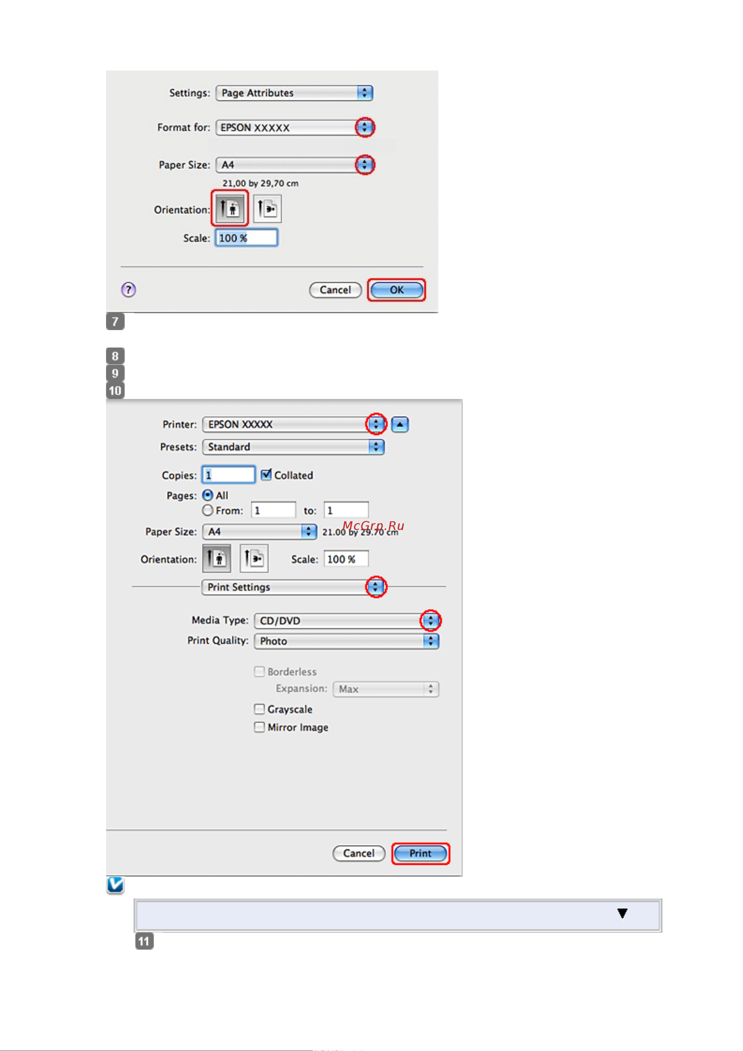Enable the Mirror Image checkbox
This screenshot has width=743, height=1051.
tap(260, 727)
